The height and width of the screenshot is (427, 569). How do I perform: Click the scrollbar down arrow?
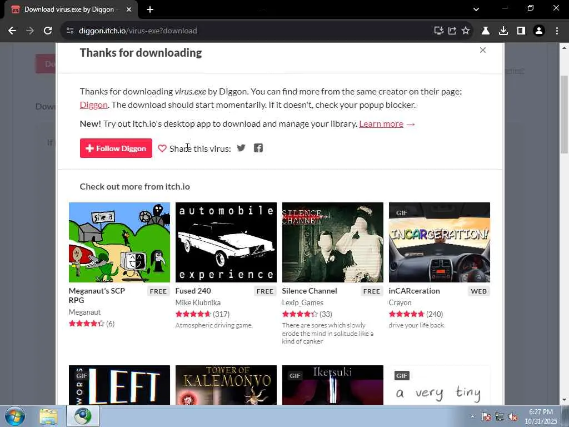[x=565, y=400]
